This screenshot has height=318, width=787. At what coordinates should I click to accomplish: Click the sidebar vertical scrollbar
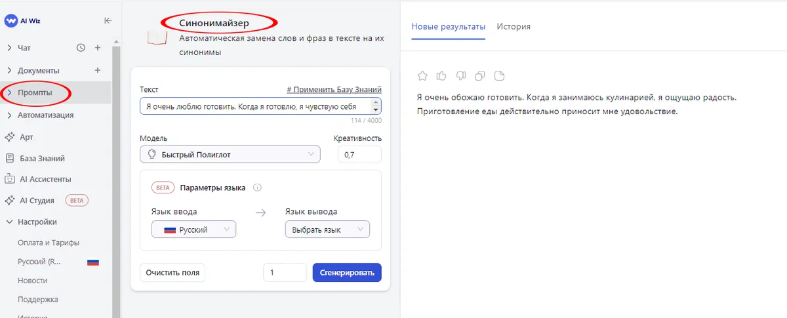pos(116,177)
